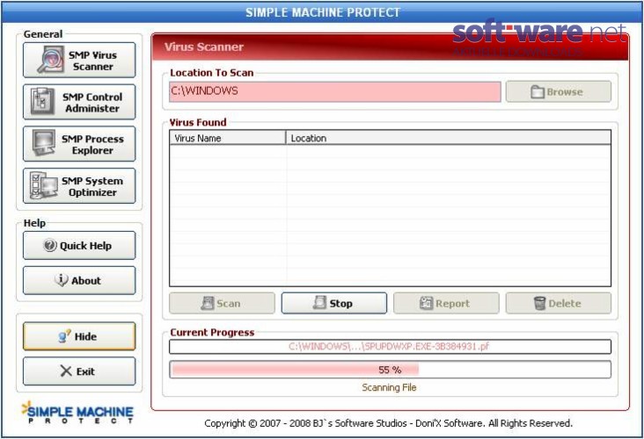Click the question mark icon on Quick Help

pyautogui.click(x=49, y=245)
